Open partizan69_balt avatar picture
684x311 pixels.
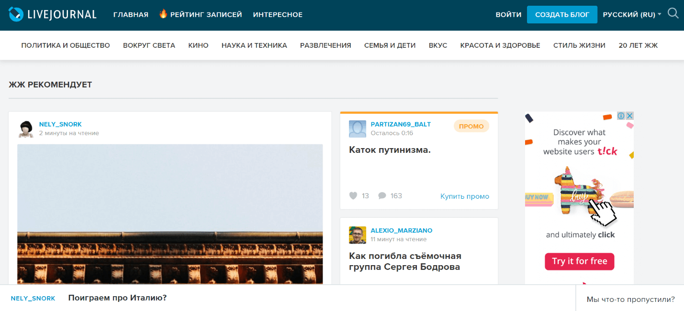point(358,129)
